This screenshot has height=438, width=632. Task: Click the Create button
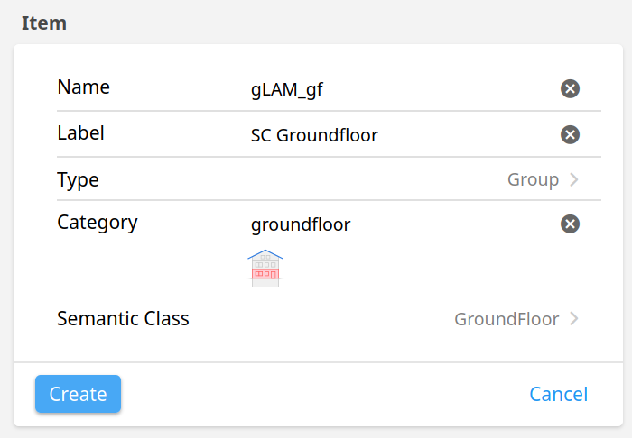79,394
